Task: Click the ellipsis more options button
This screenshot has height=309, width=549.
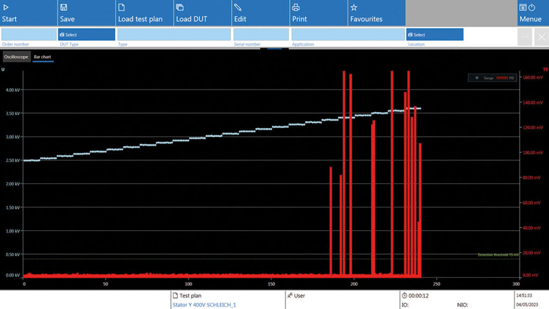Action: [x=525, y=37]
